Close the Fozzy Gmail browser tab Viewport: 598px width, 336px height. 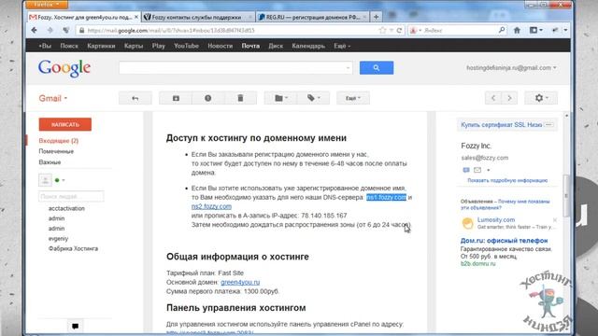(136, 17)
